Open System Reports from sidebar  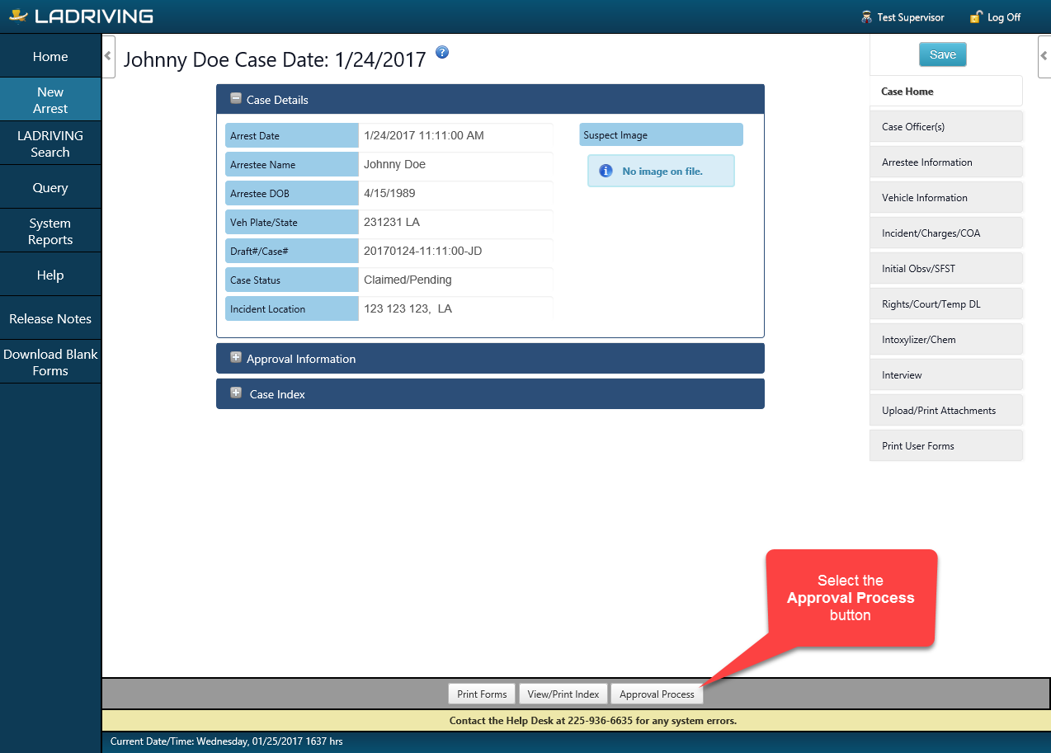click(50, 231)
